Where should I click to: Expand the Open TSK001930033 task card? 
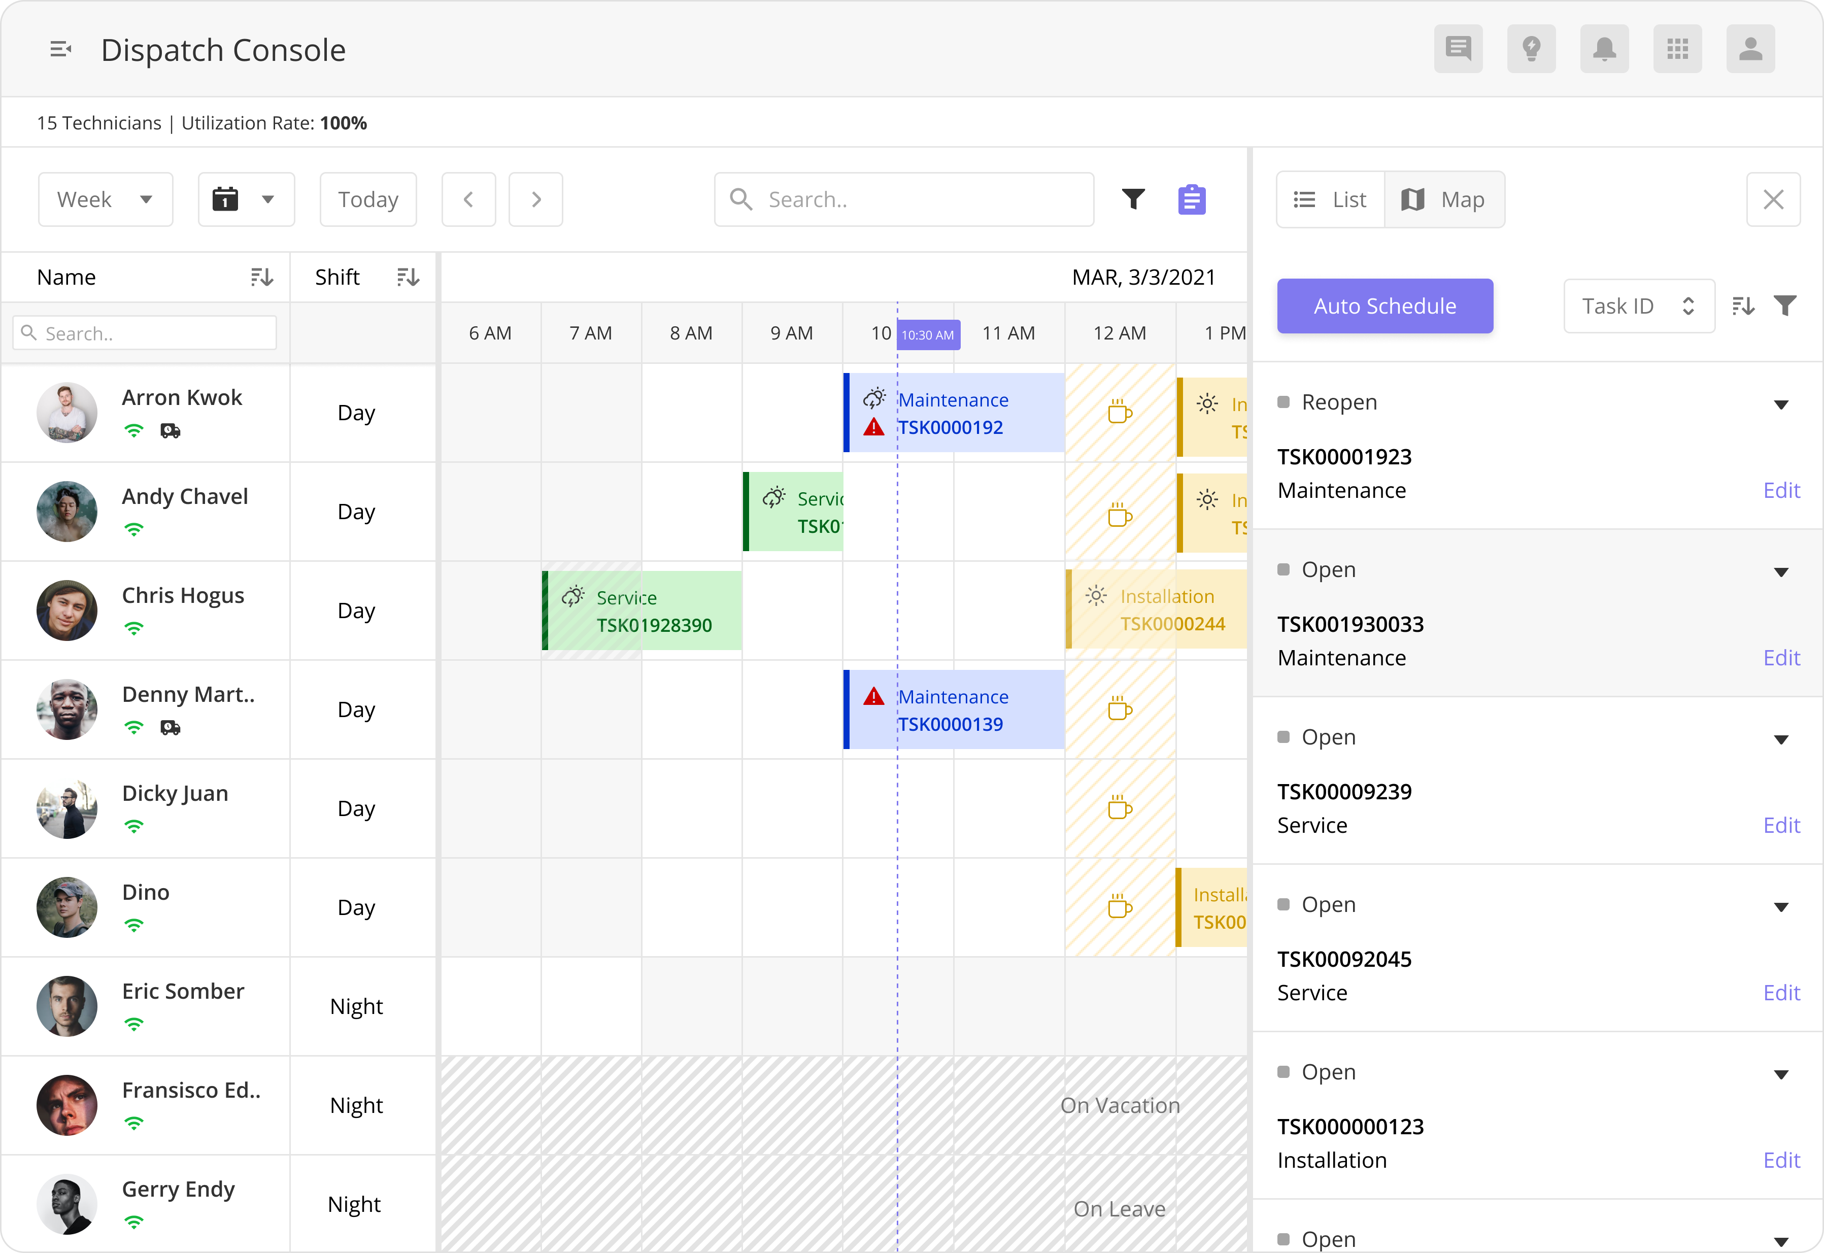[1781, 571]
